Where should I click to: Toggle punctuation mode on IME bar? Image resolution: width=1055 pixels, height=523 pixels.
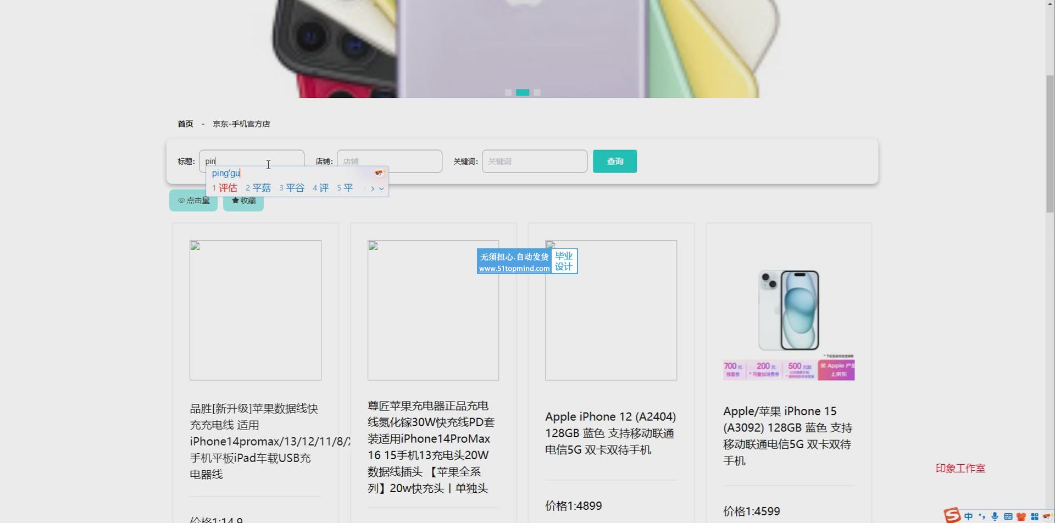(981, 516)
